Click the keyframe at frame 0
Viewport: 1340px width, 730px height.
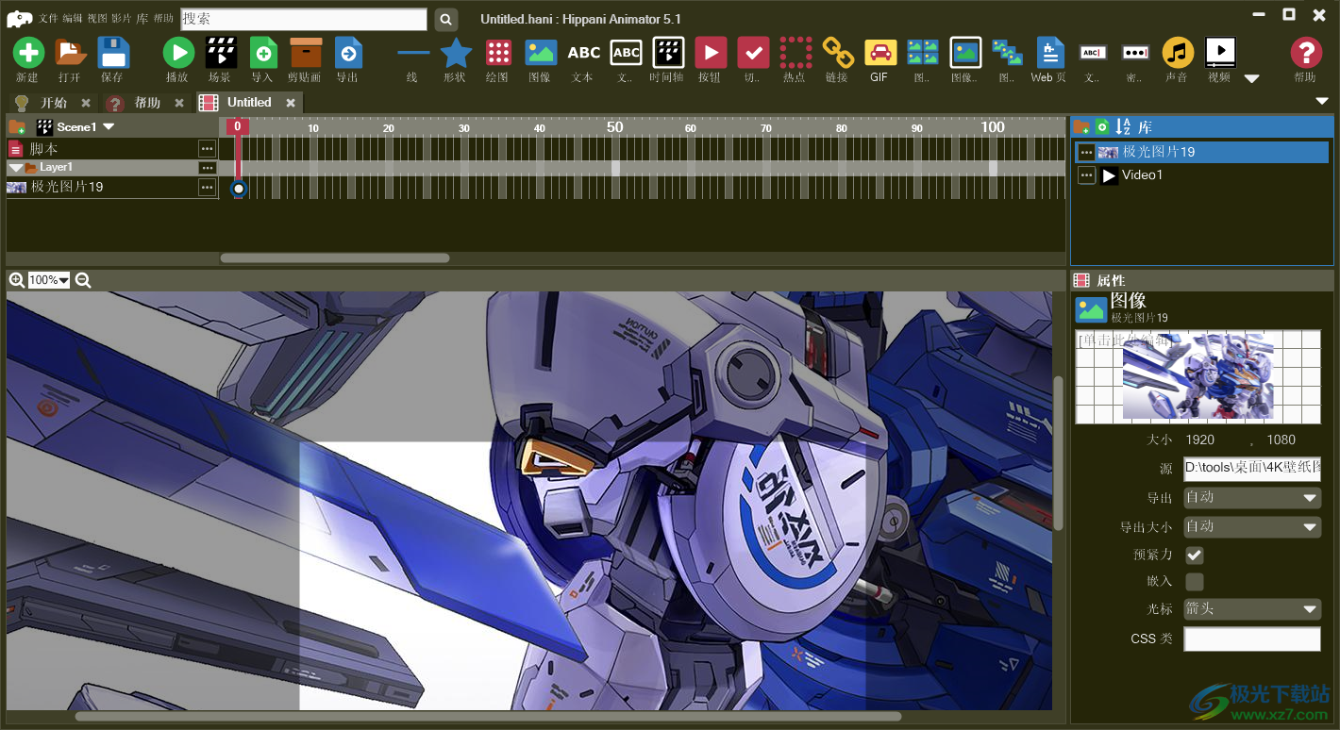point(239,189)
